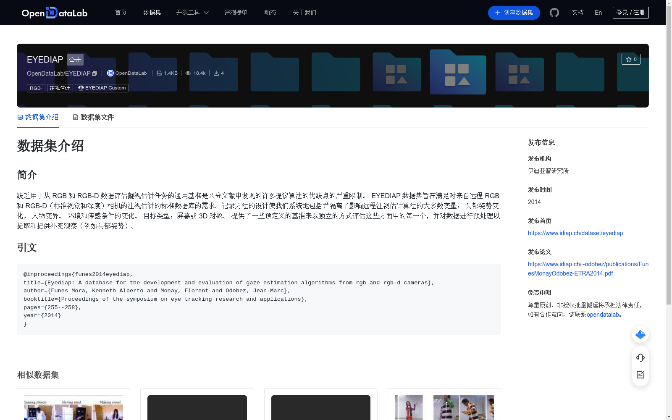Click the eye views icon near 18.4k
Viewport: 672px width, 420px height.
[x=188, y=73]
